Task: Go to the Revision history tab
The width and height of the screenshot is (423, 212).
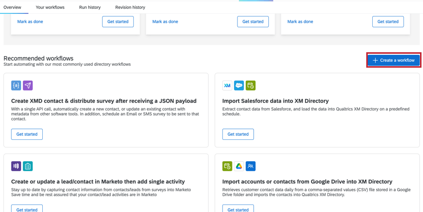Action: (130, 7)
